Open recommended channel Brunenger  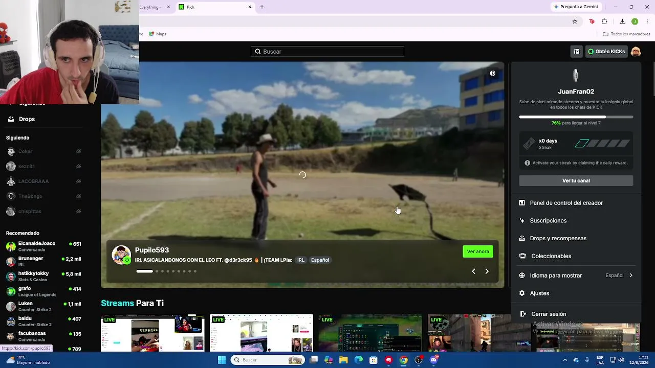point(43,261)
